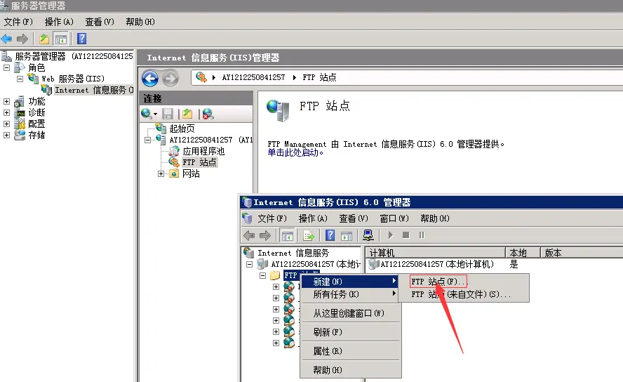Viewport: 623px width, 382px height.
Task: Click the save disk icon in Connections toolbar
Action: pos(168,114)
